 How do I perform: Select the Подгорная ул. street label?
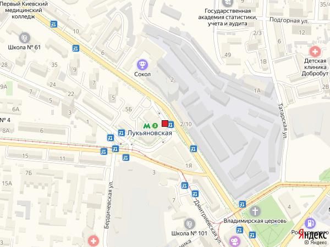tap(289, 21)
